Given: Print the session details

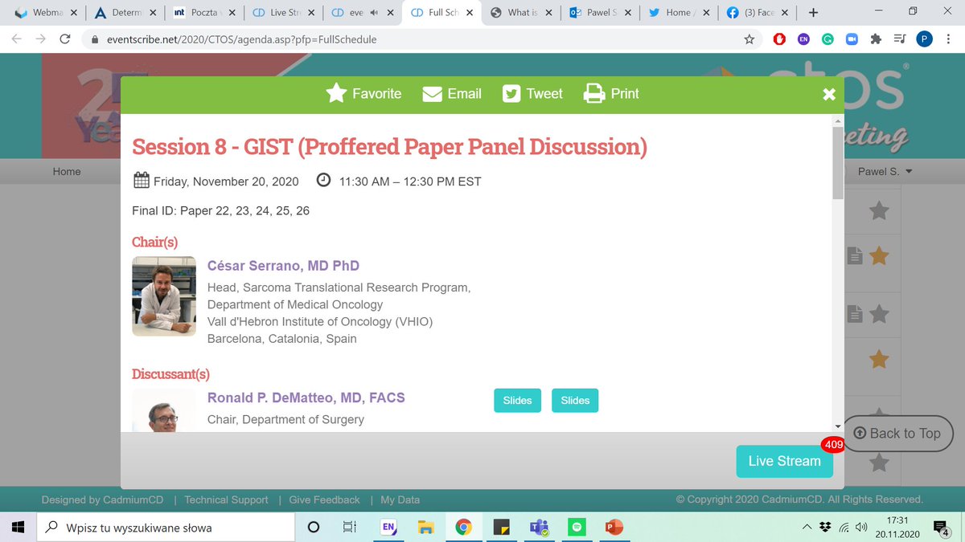Looking at the screenshot, I should (x=593, y=93).
